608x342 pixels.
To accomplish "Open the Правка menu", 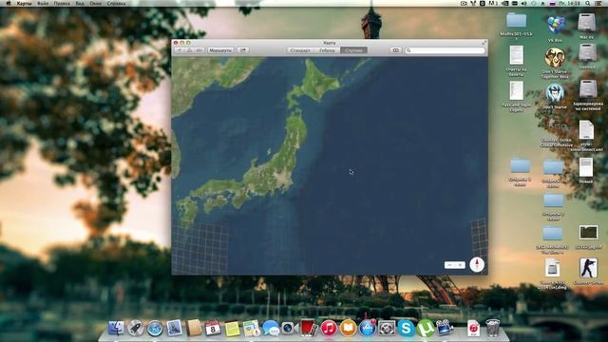I will pos(62,3).
